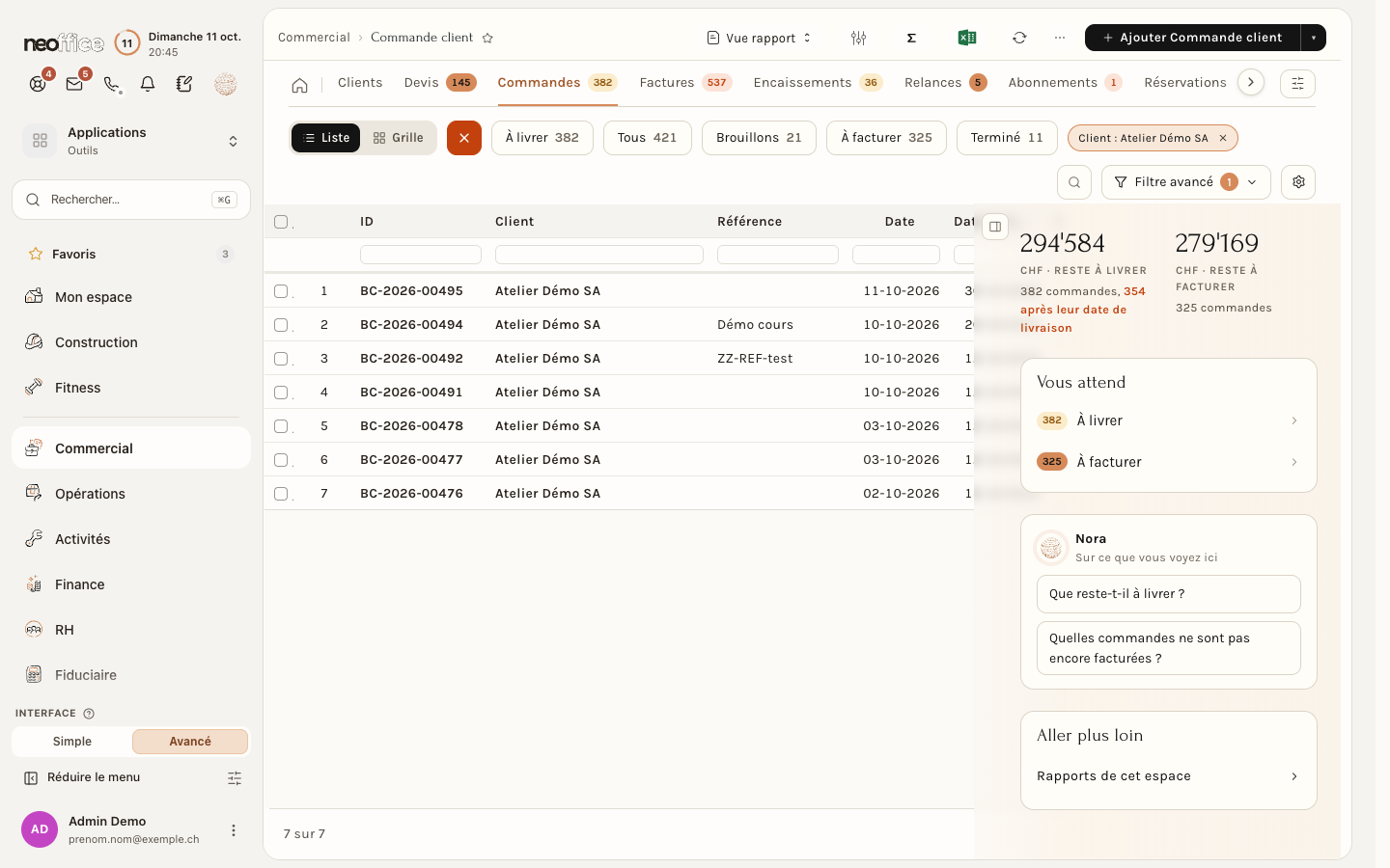Open the mail inbox icon

tap(74, 84)
